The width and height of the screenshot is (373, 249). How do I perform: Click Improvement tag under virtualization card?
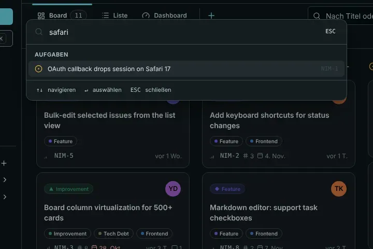tap(67, 233)
